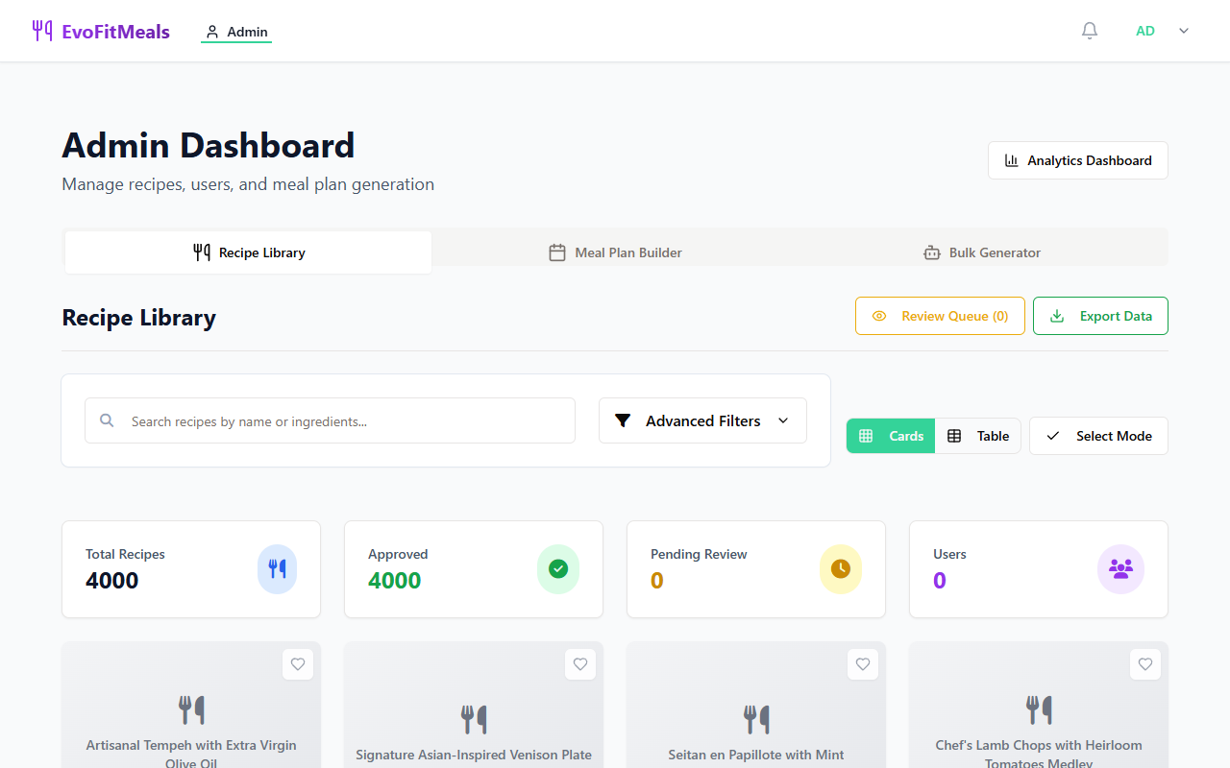Switch recipe view to Table mode
The width and height of the screenshot is (1230, 768).
click(978, 436)
